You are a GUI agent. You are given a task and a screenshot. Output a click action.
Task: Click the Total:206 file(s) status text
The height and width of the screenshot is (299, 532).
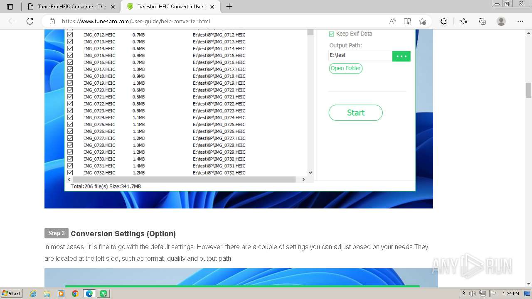click(x=106, y=186)
